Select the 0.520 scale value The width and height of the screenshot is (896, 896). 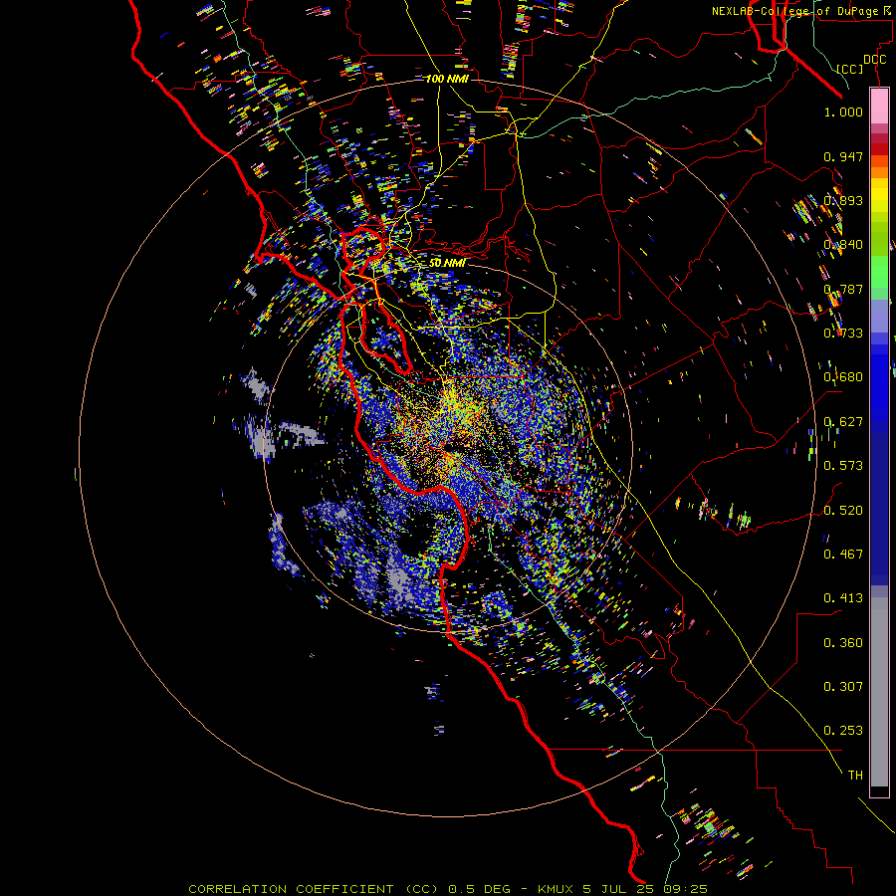(843, 511)
